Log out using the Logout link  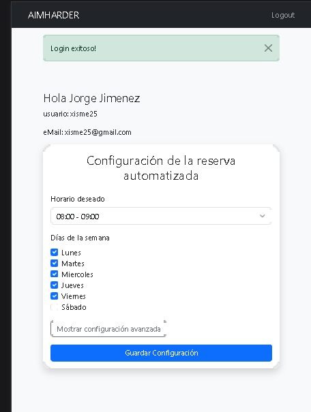click(283, 15)
